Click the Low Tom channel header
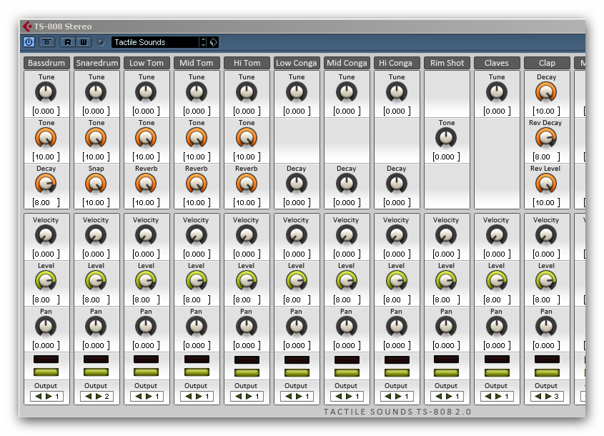The width and height of the screenshot is (604, 436). click(x=147, y=63)
